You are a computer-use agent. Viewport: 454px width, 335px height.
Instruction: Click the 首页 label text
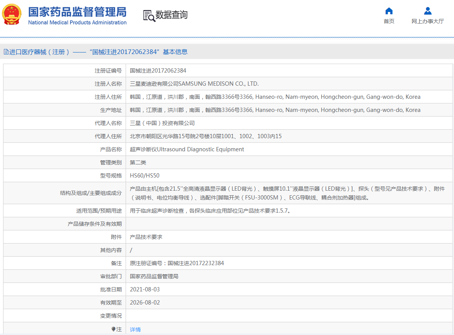(389, 21)
